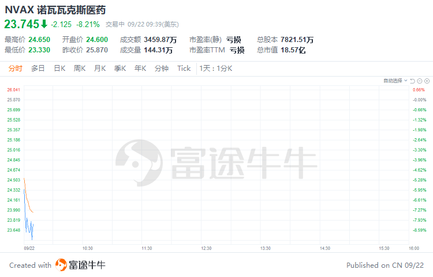The height and width of the screenshot is (277, 433).
Task: Click the 12:30 time axis label
Action: pos(206,248)
